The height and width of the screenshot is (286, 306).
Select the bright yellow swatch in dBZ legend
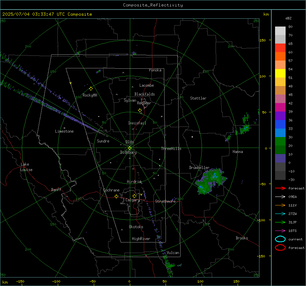pyautogui.click(x=280, y=73)
